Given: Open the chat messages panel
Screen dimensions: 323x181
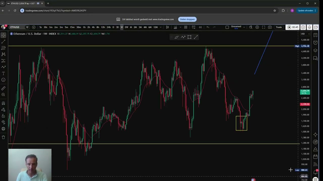Looking at the screenshot, I should coord(315,58).
